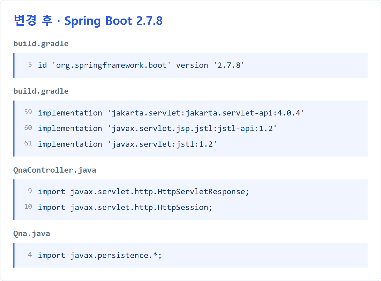Click line number 61
This screenshot has height=281, width=381.
click(28, 143)
